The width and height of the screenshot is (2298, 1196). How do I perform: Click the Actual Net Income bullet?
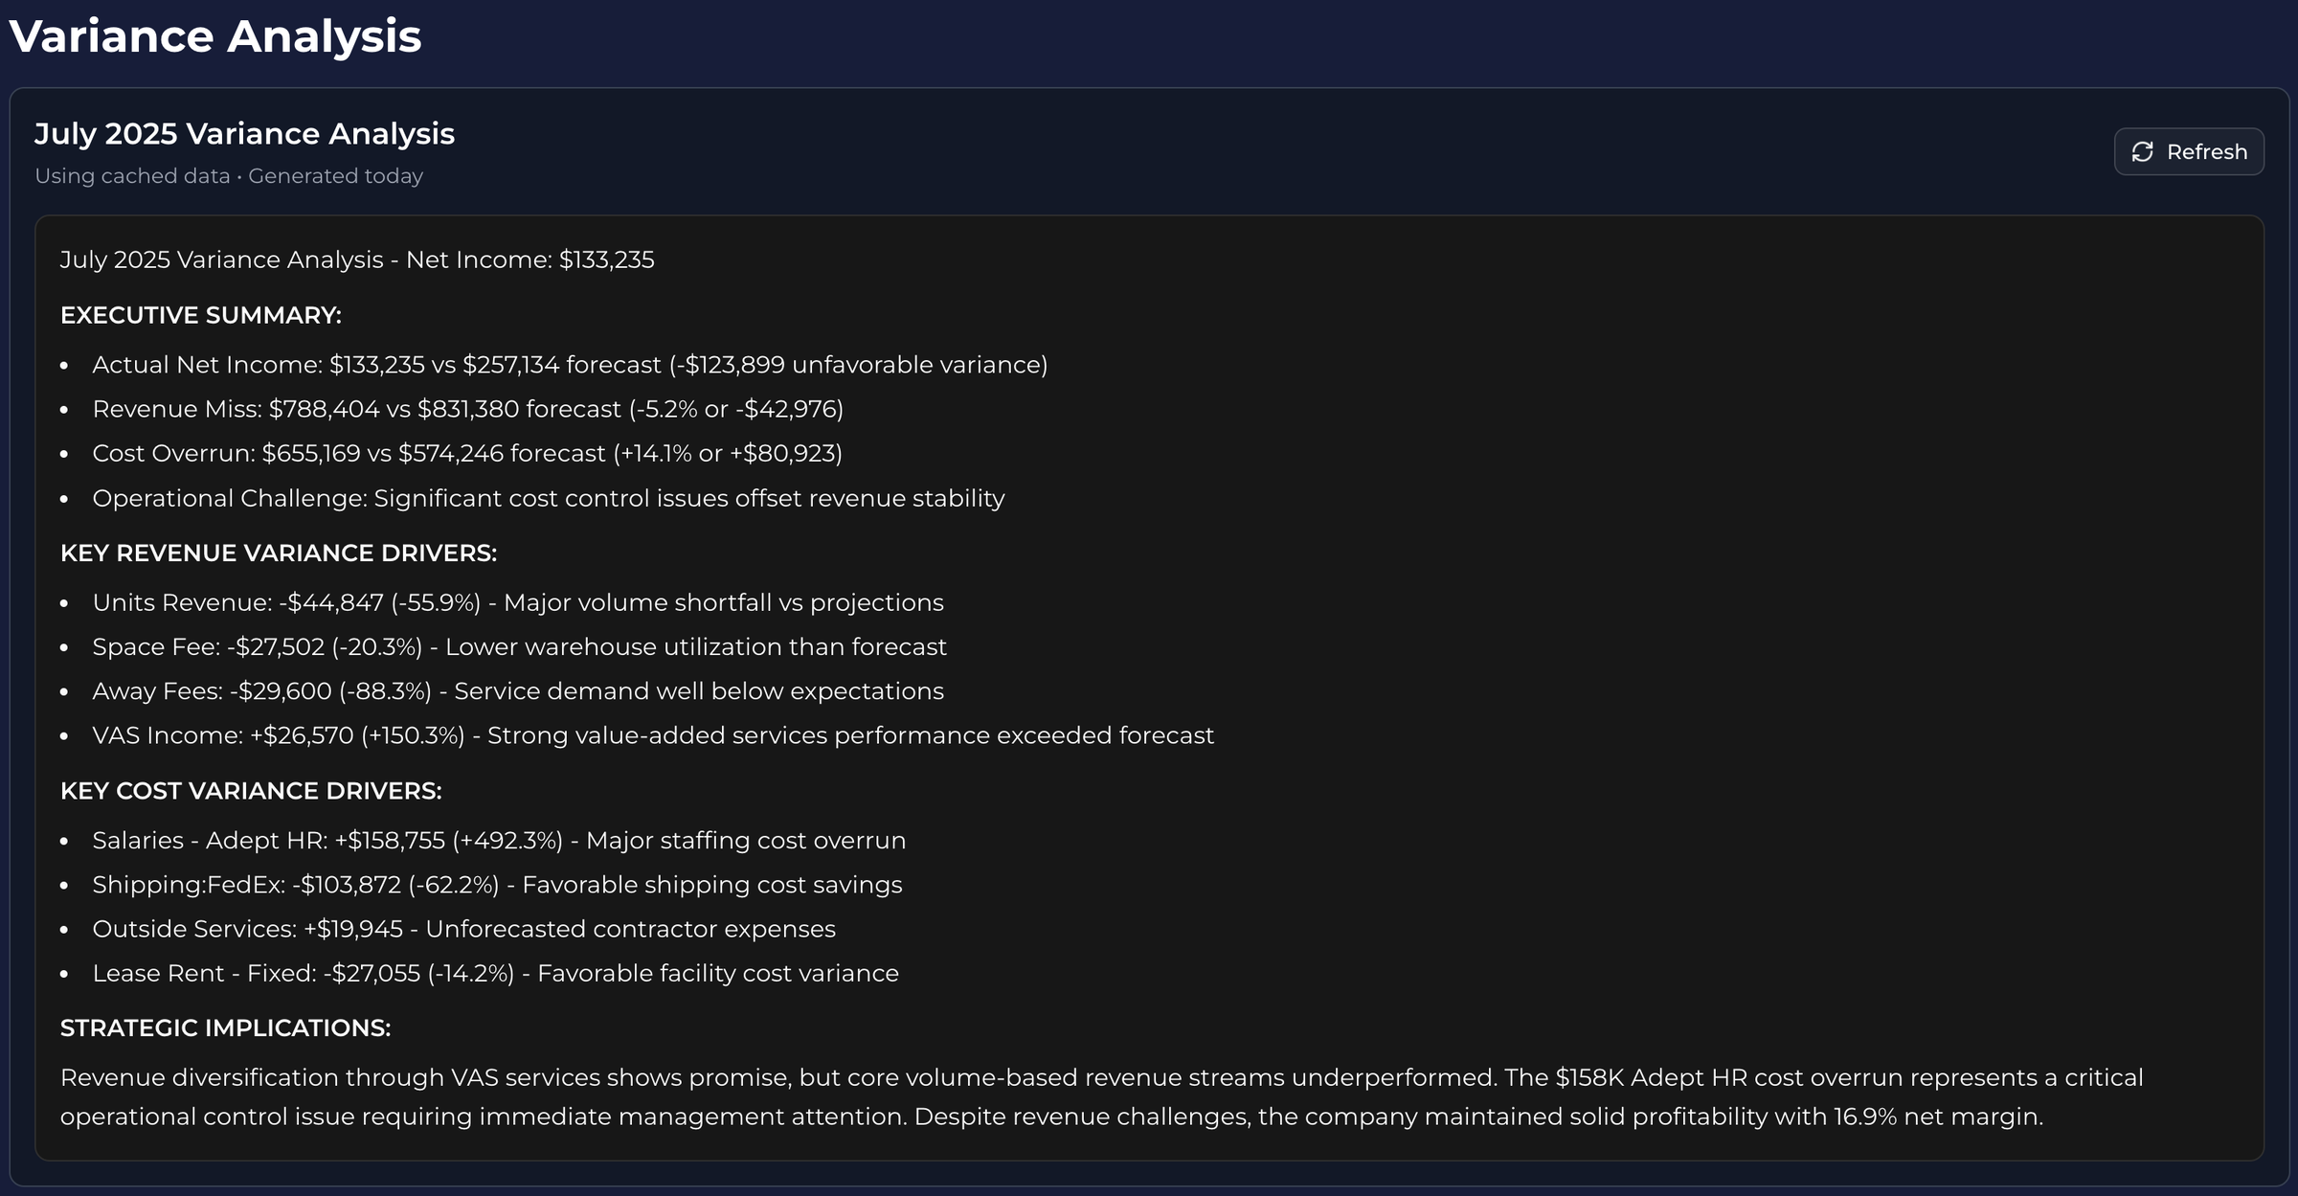[570, 365]
